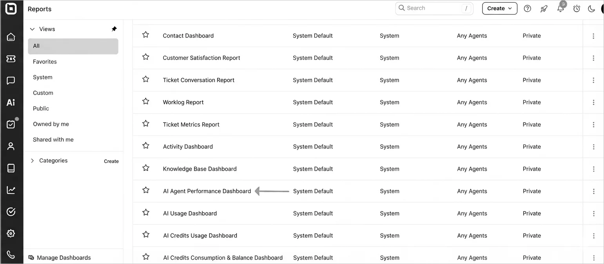Open the Contact Dashboard report
Viewport: 604px width, 264px height.
pyautogui.click(x=188, y=36)
